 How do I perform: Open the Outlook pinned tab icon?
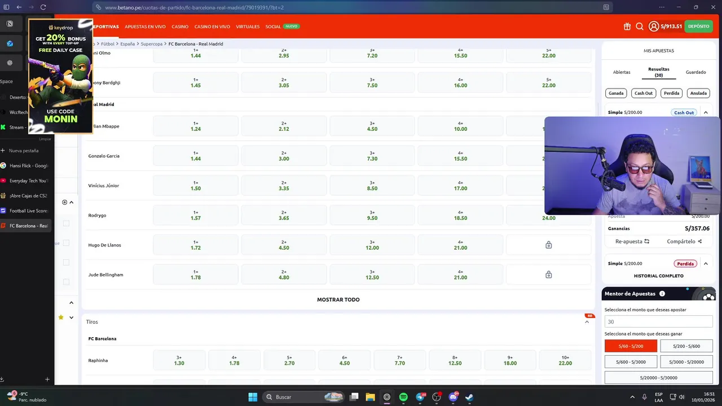pos(10,43)
